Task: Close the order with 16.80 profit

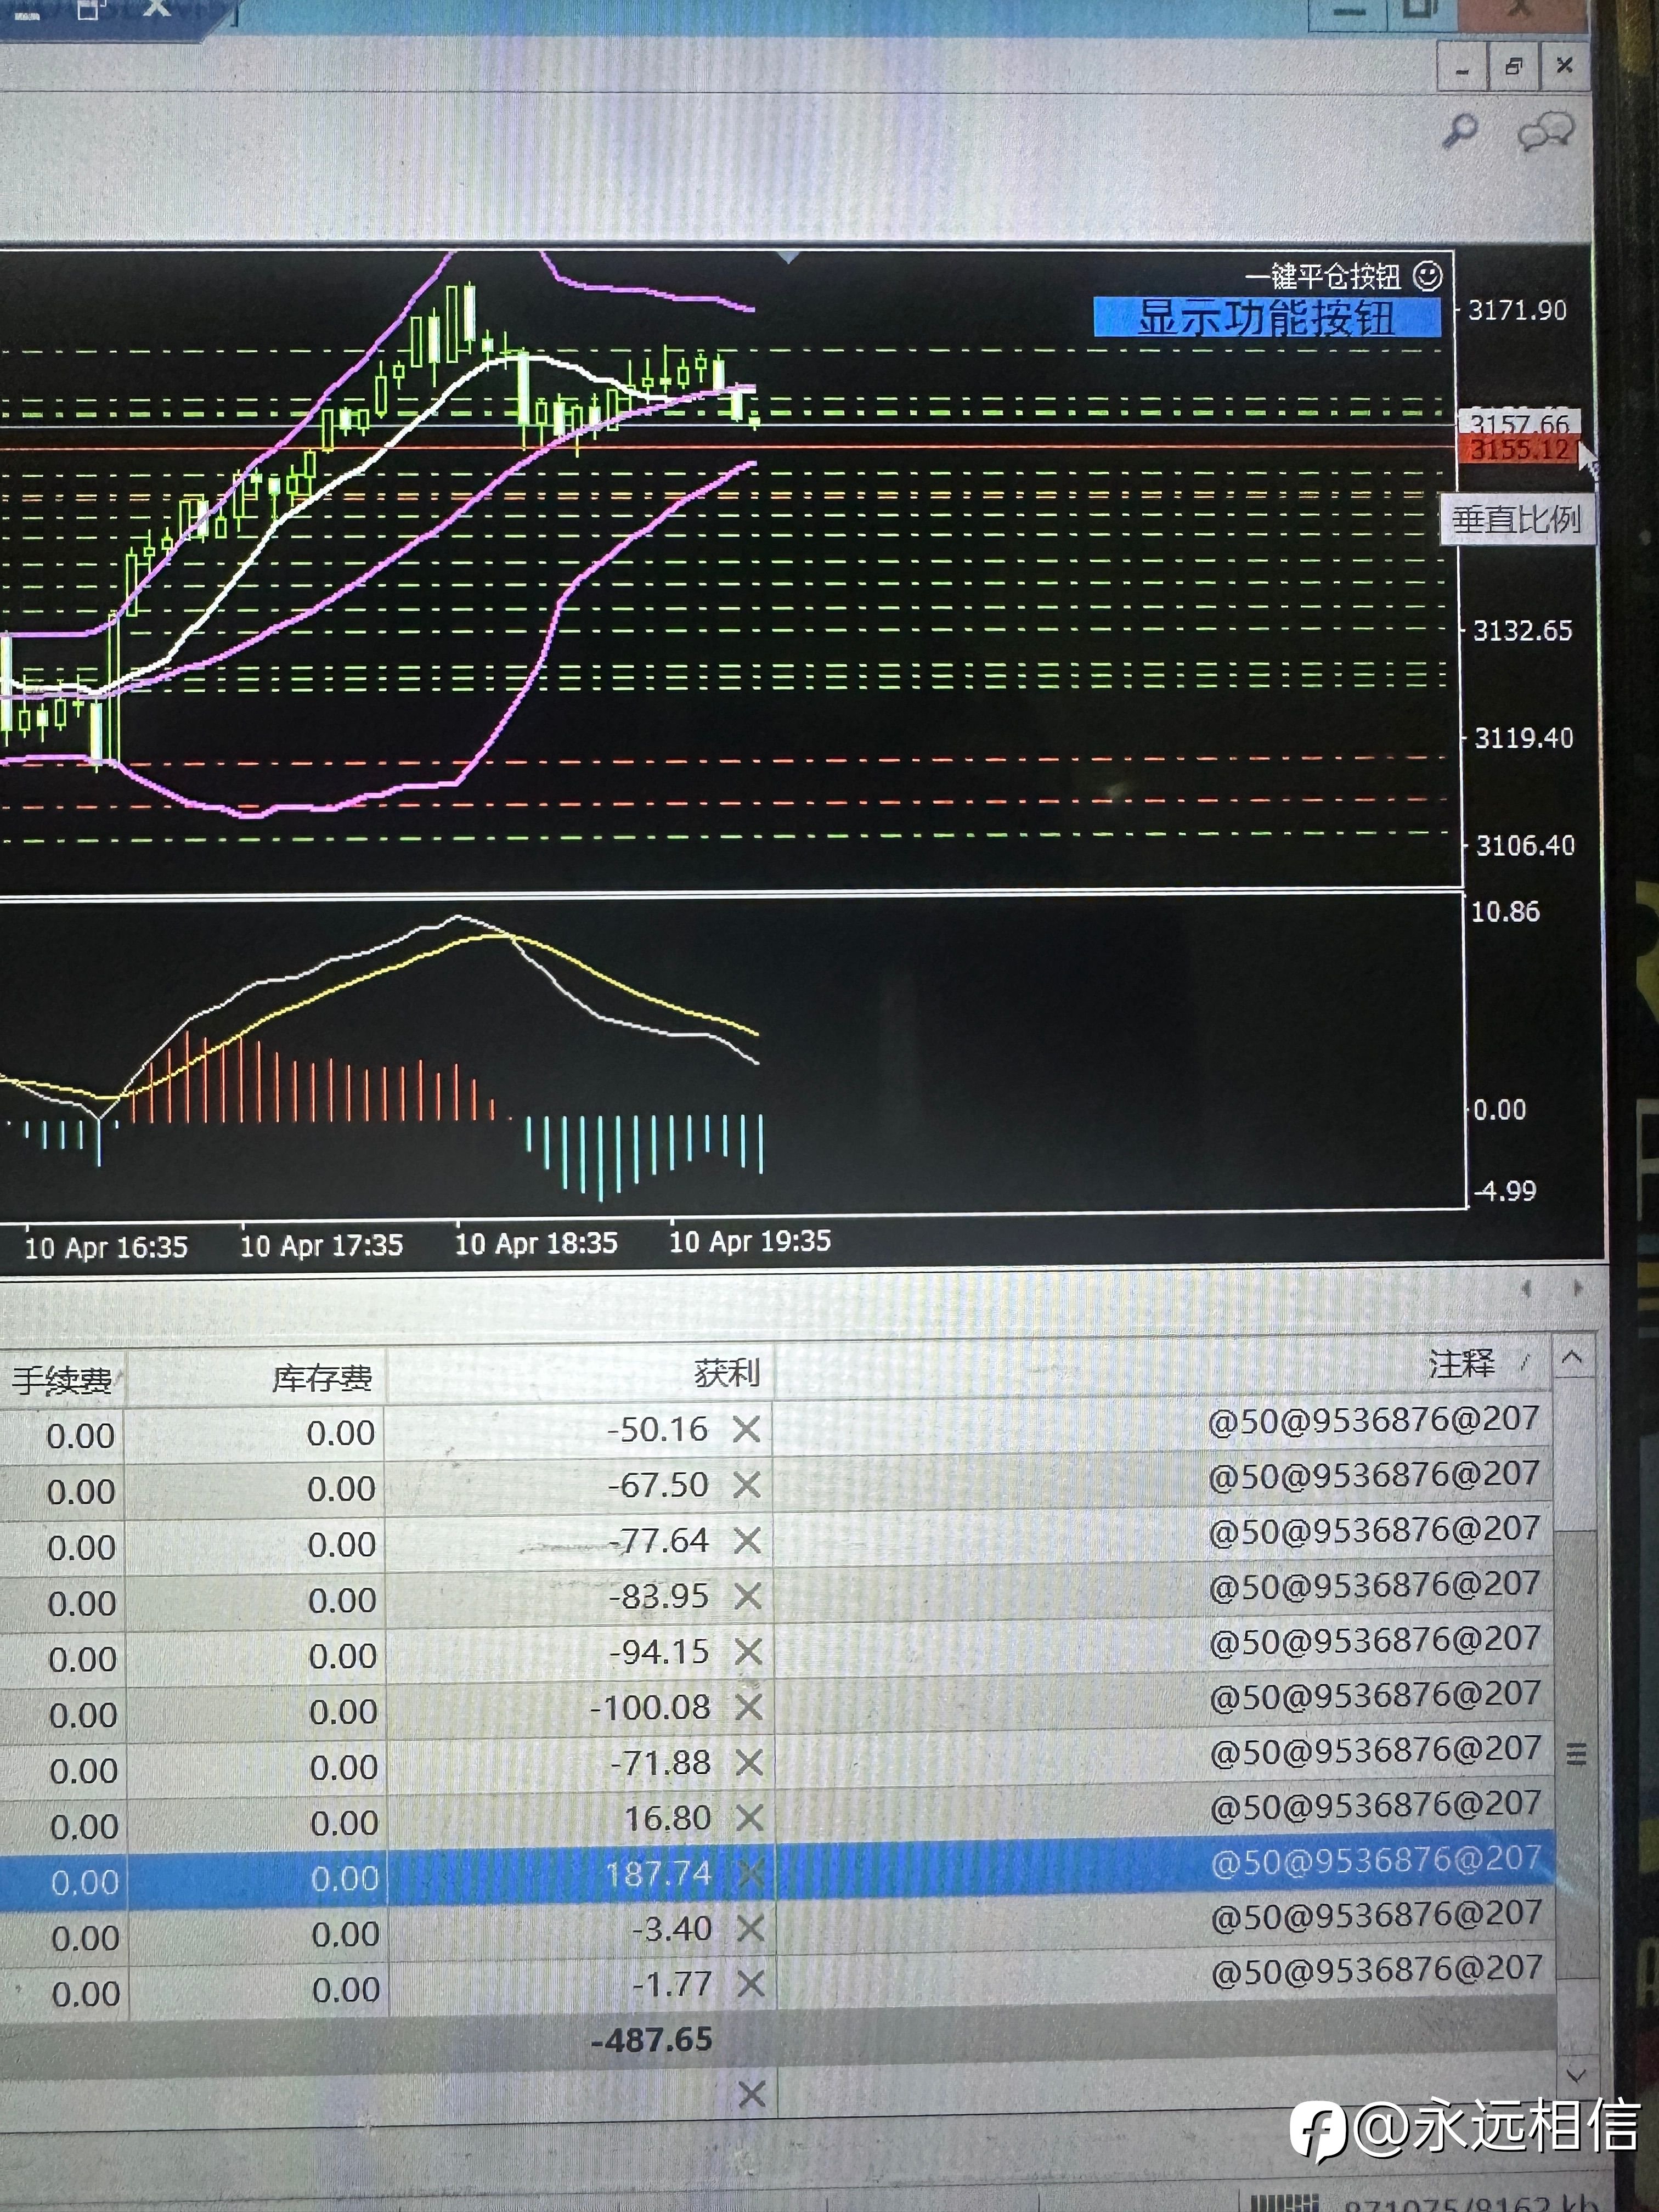Action: tap(749, 1818)
